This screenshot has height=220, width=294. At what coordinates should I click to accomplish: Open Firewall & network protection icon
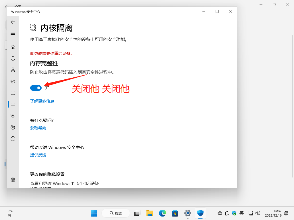click(13, 81)
